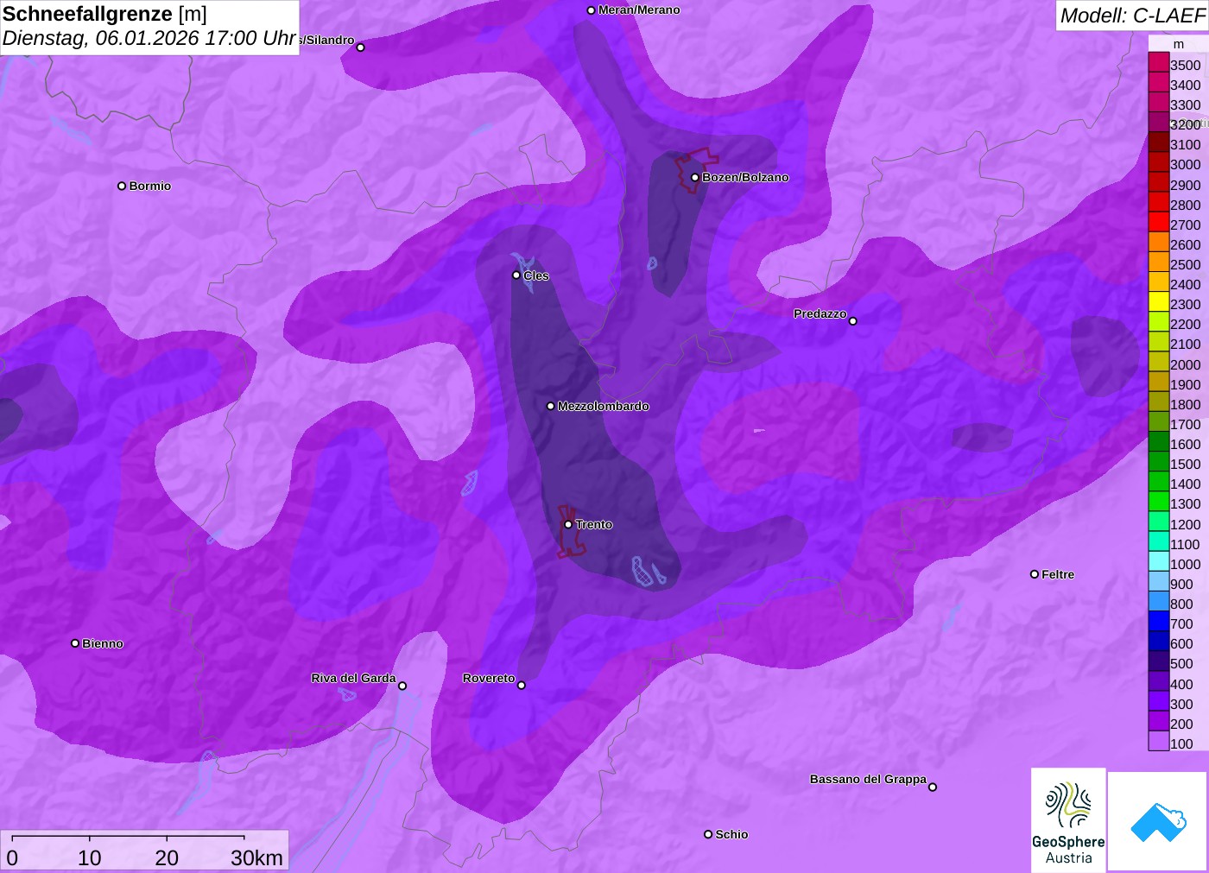Click the Riva del Garda marker dot
The width and height of the screenshot is (1209, 873).
(x=402, y=686)
